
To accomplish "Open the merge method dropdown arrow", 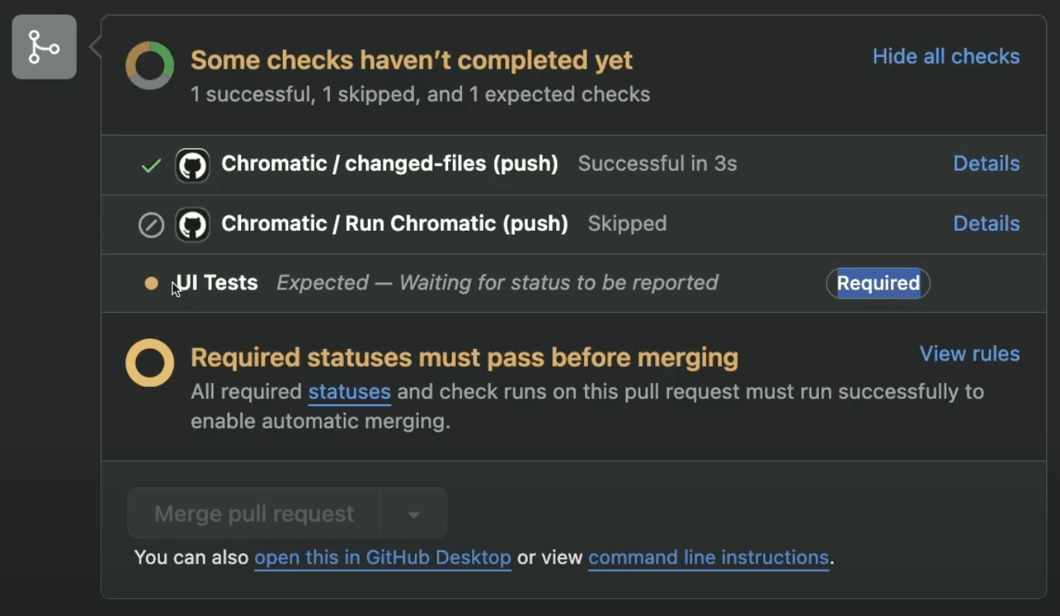I will click(414, 514).
